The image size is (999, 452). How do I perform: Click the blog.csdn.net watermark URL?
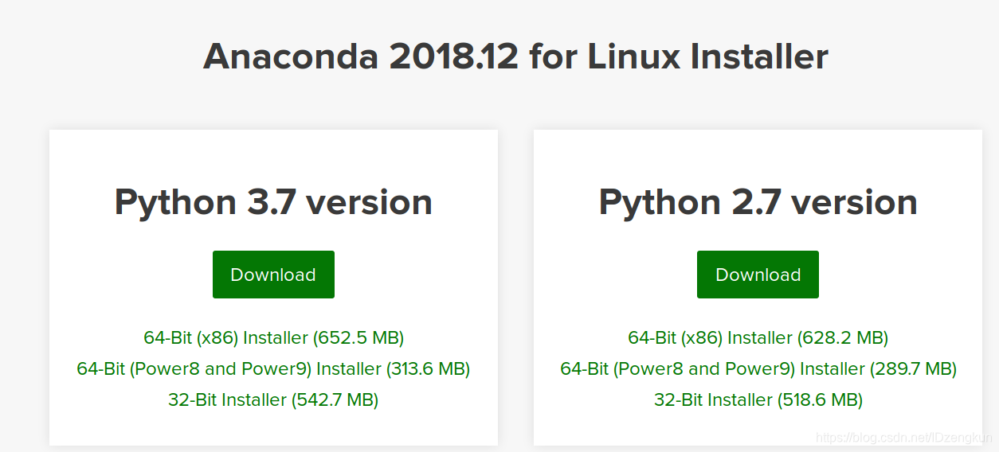[905, 438]
